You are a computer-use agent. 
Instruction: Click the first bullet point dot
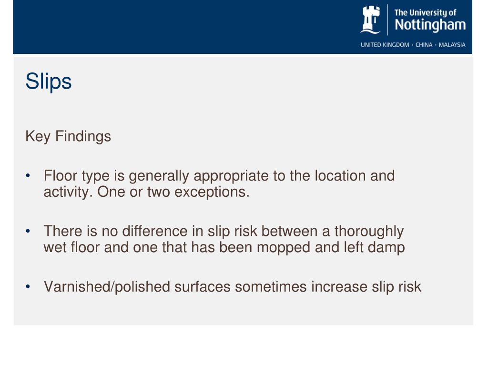pos(28,176)
